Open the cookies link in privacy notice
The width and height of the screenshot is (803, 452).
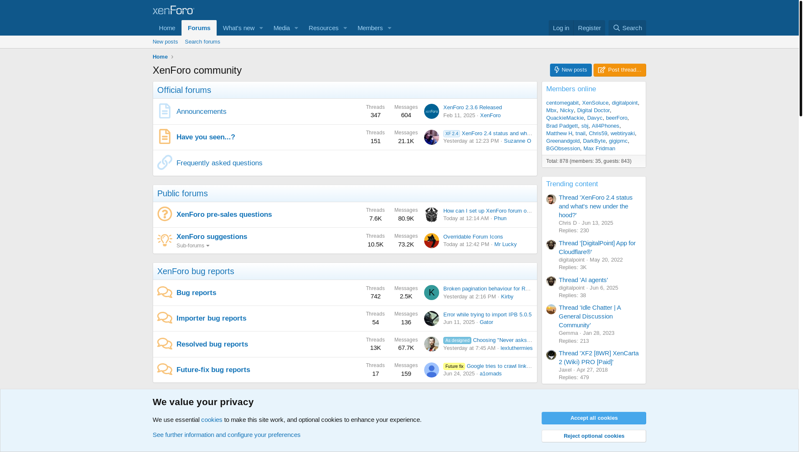[x=212, y=420]
